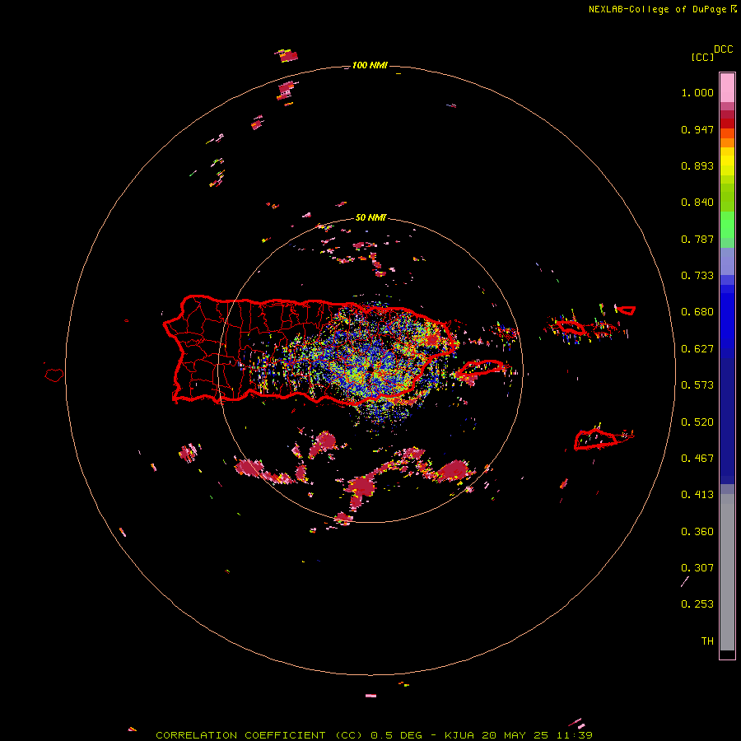This screenshot has width=741, height=741.
Task: Select the 1.000 scale value
Action: (697, 92)
